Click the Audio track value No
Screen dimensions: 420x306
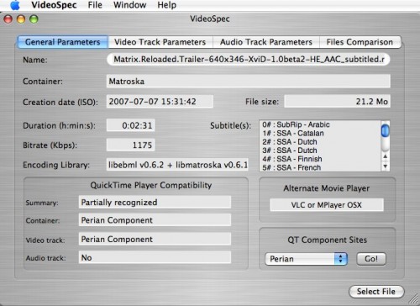click(x=155, y=257)
